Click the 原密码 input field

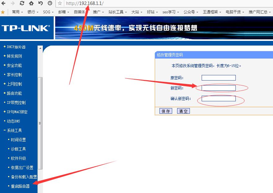[x=218, y=78]
